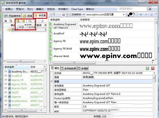Viewport: 159px width, 118px height.
Task: Click the Italic I formatting icon
Action: (146, 14)
